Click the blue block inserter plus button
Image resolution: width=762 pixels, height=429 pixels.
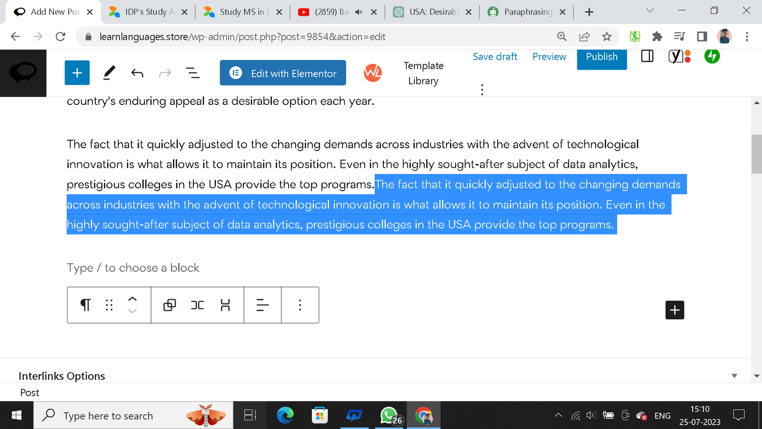77,73
